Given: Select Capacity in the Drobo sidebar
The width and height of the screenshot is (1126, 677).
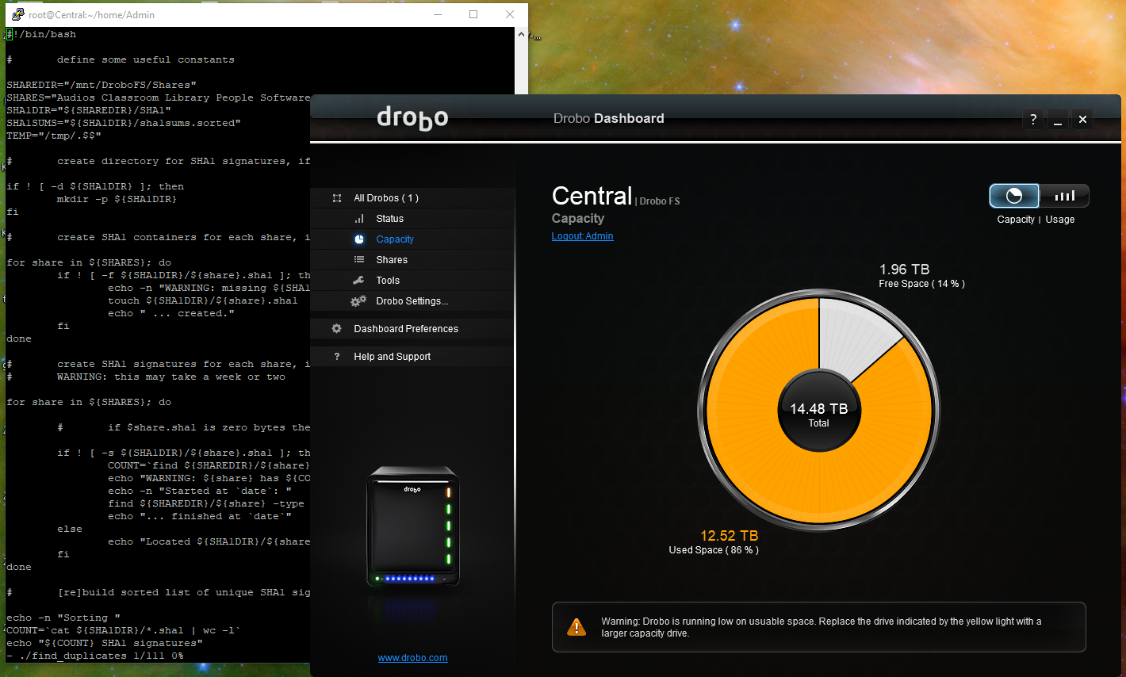Looking at the screenshot, I should [412, 239].
